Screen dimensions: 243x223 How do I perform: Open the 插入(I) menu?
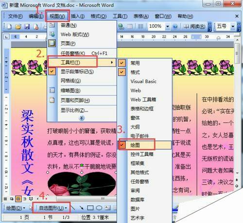(78, 16)
